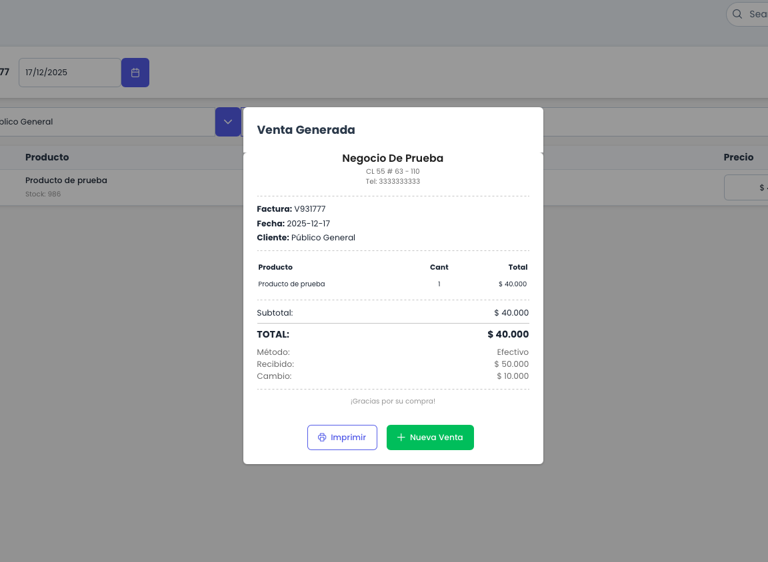Focus the search text box
This screenshot has height=562, width=768.
tap(757, 14)
